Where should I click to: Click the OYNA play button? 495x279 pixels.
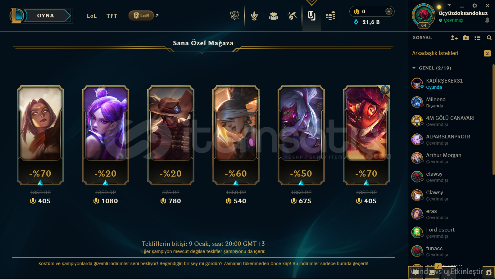[46, 16]
